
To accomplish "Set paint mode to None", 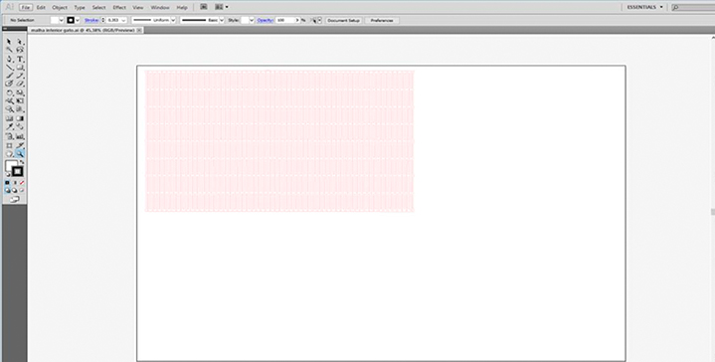I will pyautogui.click(x=22, y=183).
